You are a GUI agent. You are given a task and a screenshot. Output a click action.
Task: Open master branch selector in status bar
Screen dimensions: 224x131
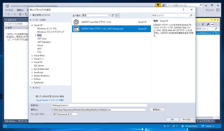click(x=208, y=126)
